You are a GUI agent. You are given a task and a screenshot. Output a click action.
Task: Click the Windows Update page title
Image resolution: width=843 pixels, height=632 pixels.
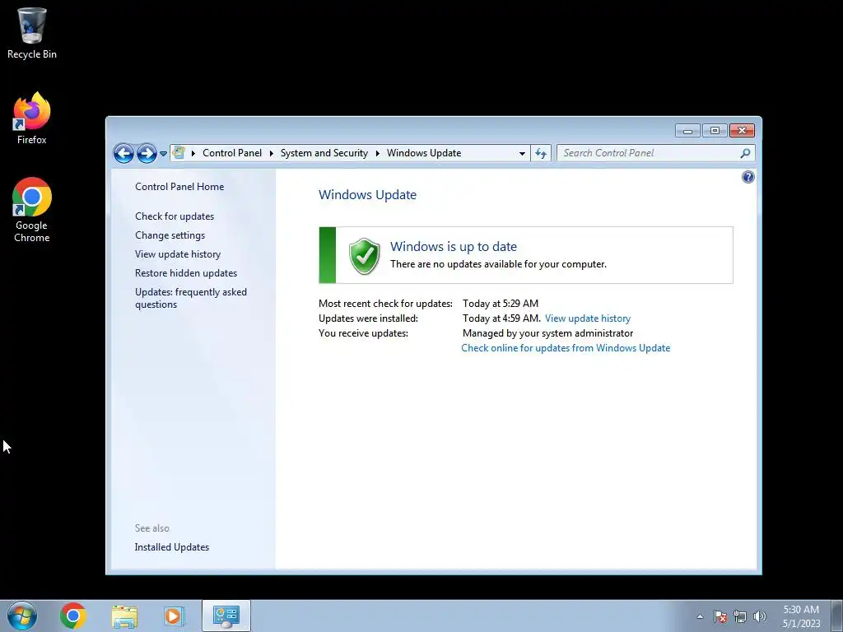[x=367, y=194]
